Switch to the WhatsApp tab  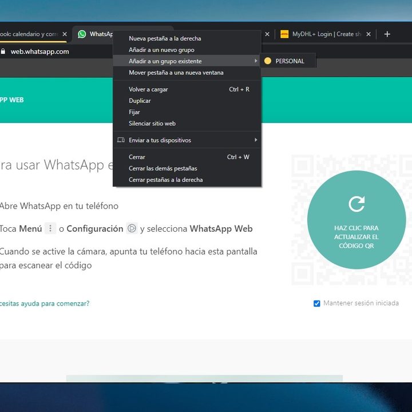[94, 34]
